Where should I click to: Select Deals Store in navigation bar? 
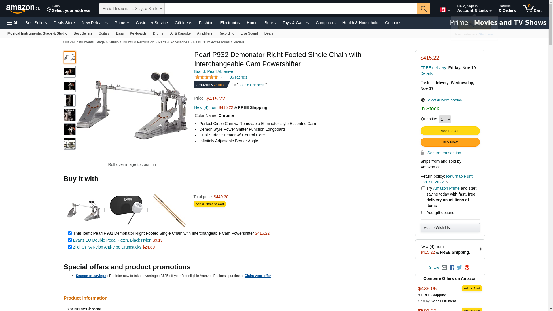(64, 23)
